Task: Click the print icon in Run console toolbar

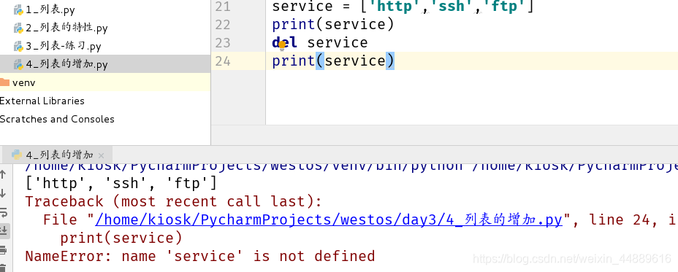Action: tap(3, 250)
